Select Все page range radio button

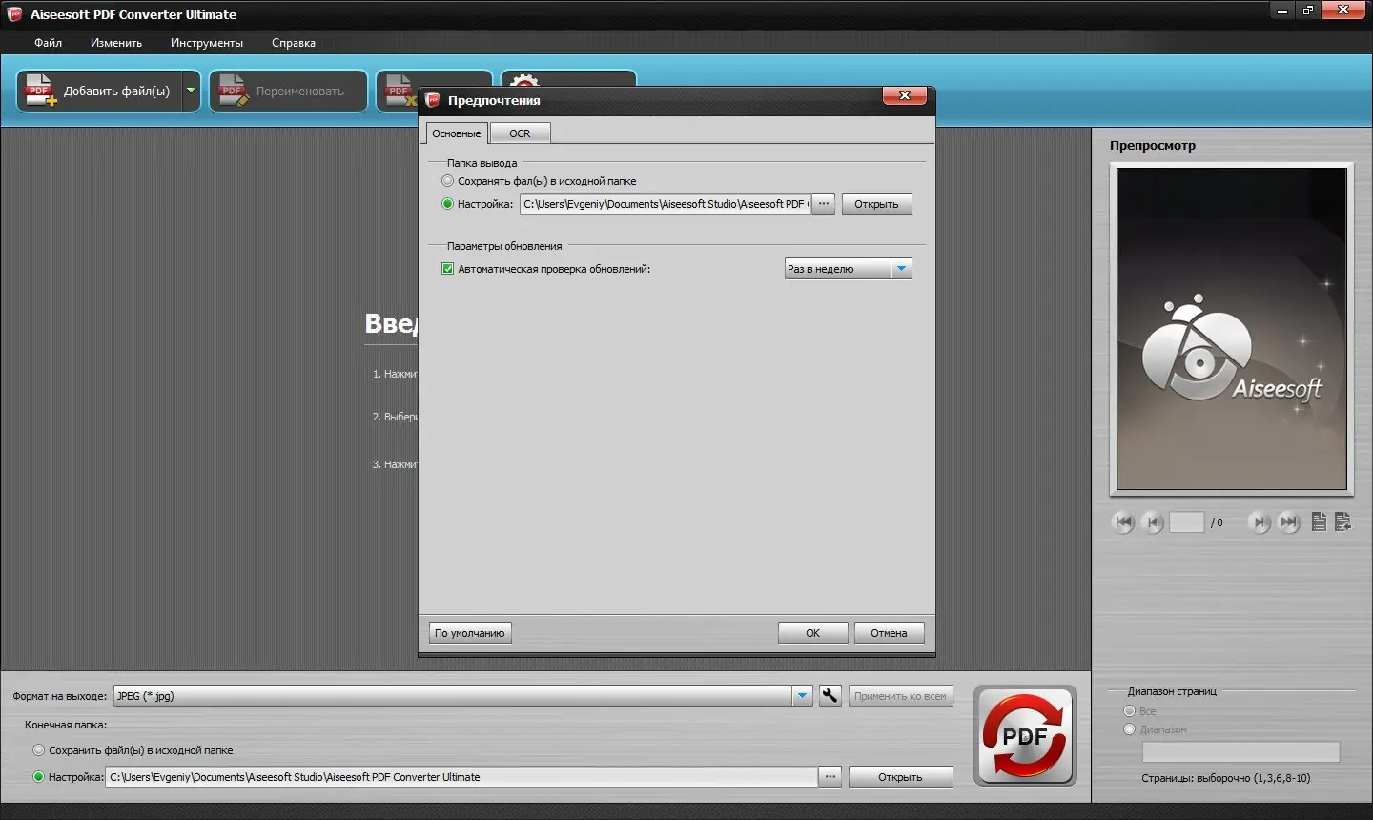(x=1130, y=711)
